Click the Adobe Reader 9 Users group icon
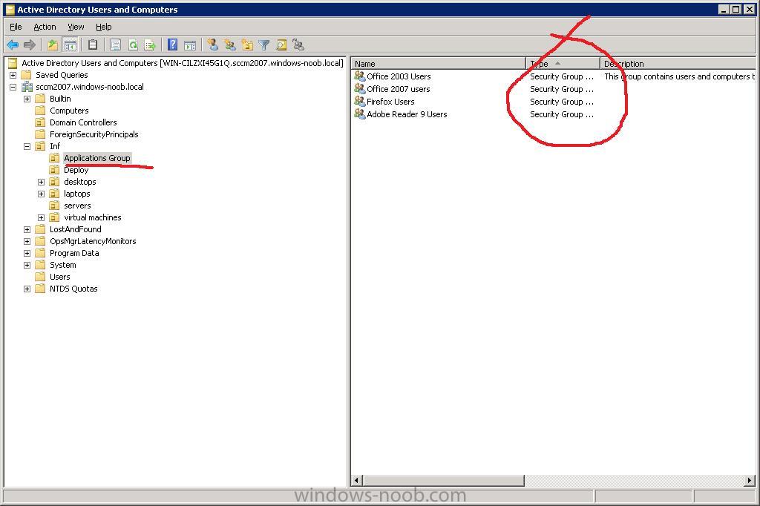760x506 pixels. [x=360, y=114]
